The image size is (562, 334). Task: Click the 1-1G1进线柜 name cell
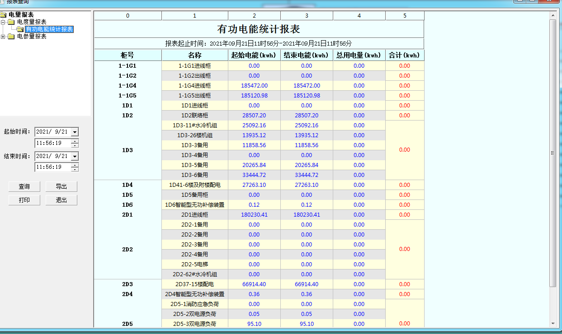[x=195, y=66]
